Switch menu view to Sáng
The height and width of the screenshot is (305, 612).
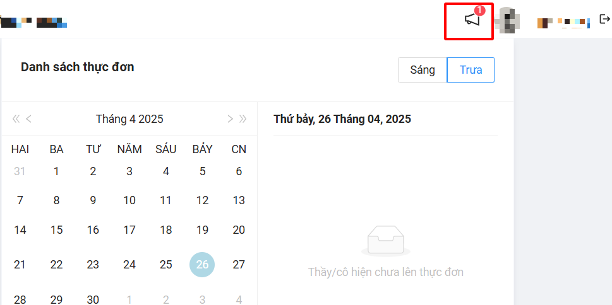(423, 70)
